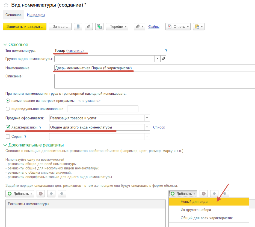This screenshot has width=255, height=227.
Task: Move right requisite up with arrow
Action: pos(214,194)
